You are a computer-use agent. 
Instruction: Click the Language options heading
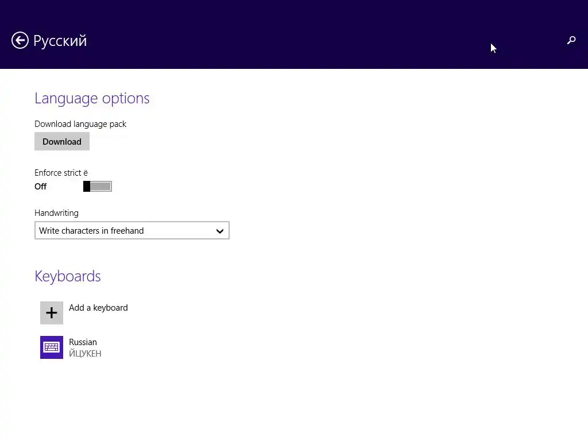click(92, 99)
